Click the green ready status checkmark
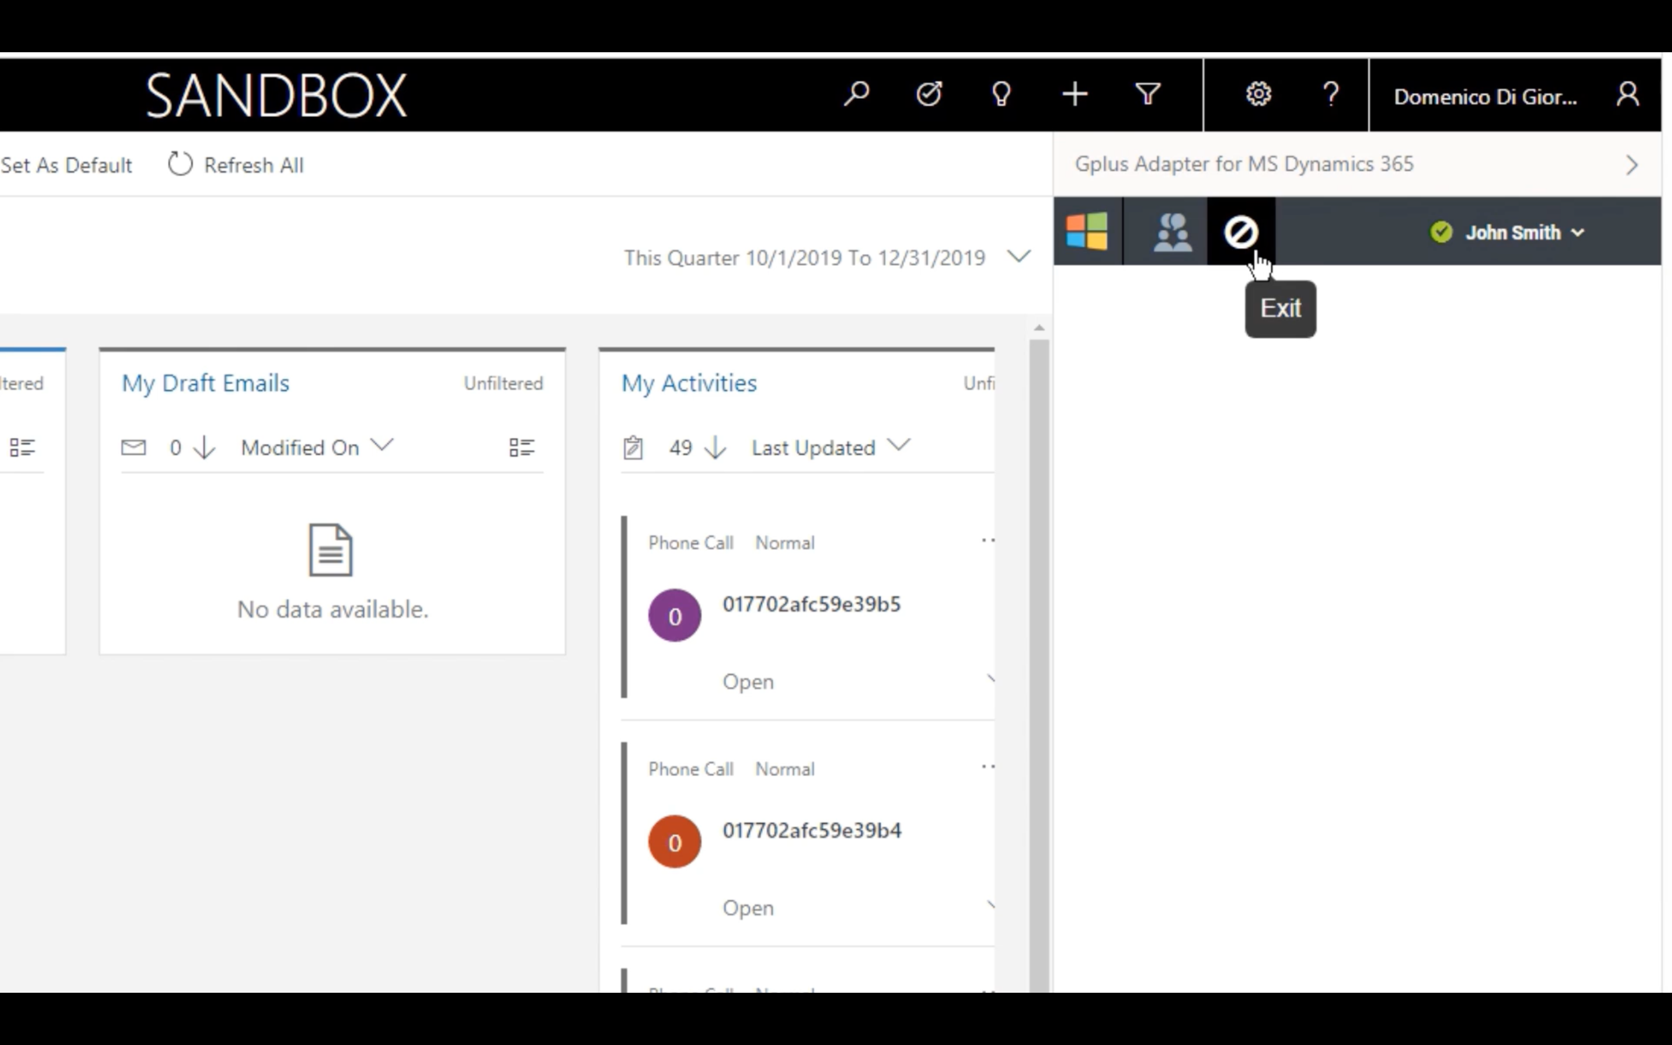 1442,232
